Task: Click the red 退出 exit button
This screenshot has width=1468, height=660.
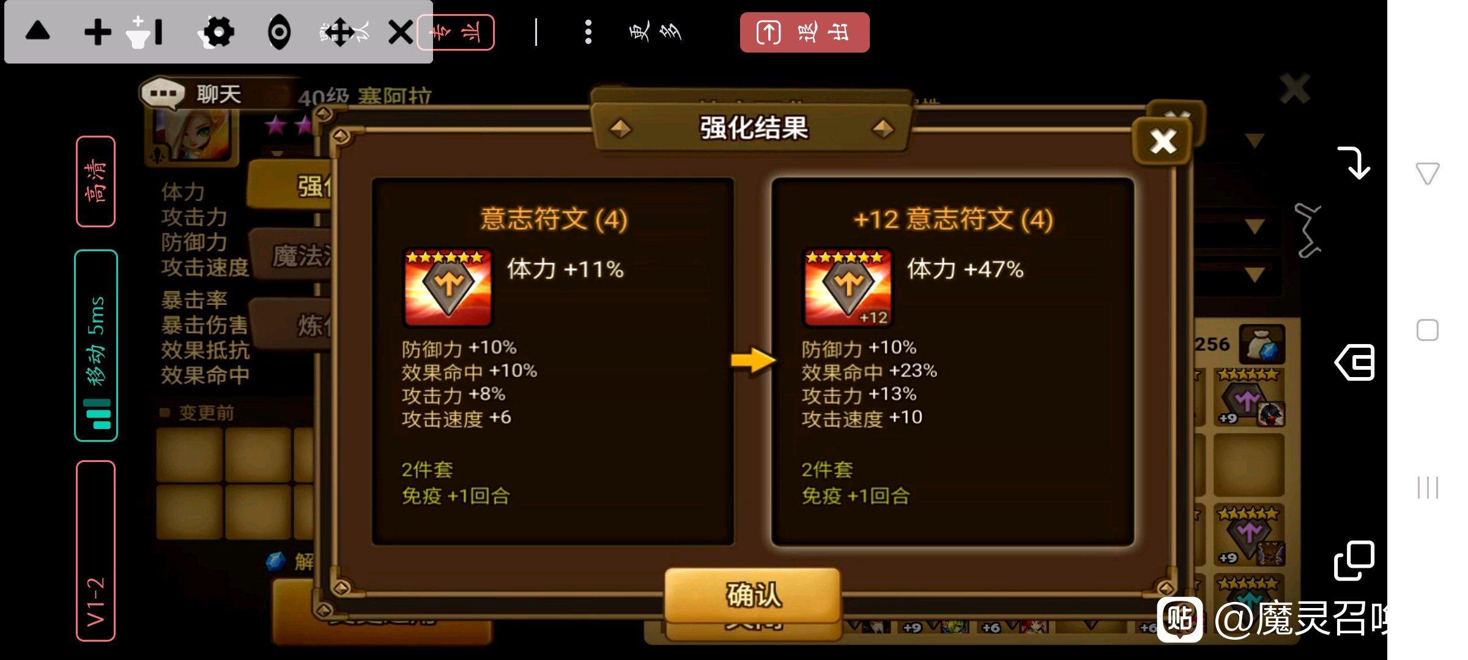Action: pyautogui.click(x=804, y=32)
